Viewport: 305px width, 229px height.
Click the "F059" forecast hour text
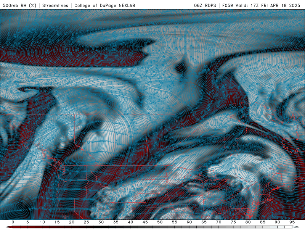pyautogui.click(x=228, y=6)
